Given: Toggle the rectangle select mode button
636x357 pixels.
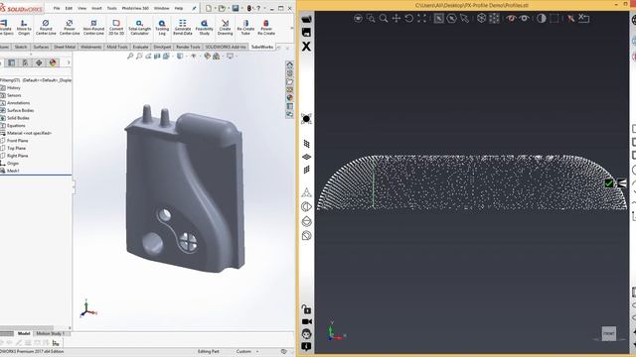Looking at the screenshot, I should click(x=439, y=18).
